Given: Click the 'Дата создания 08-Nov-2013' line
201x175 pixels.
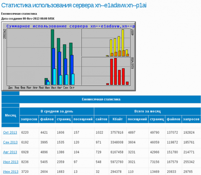Looking at the screenshot, I should [24, 19].
